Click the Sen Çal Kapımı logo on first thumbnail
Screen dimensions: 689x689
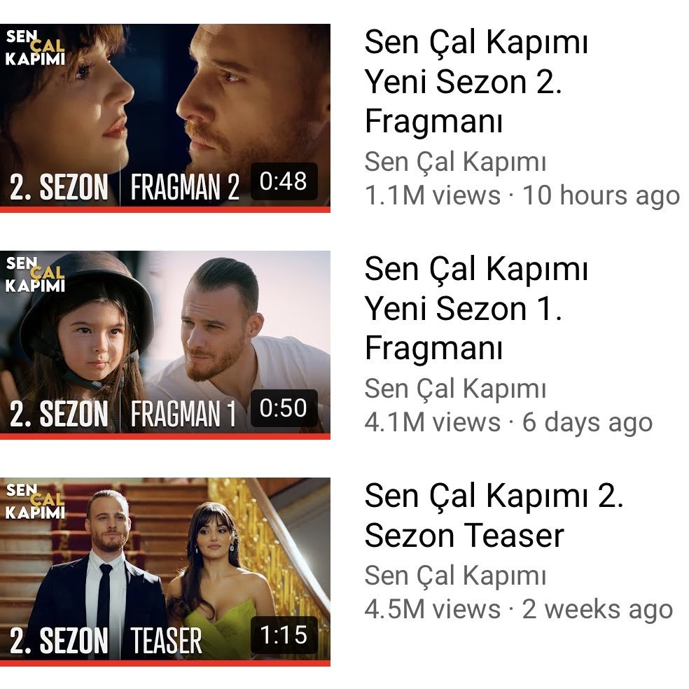click(x=35, y=48)
